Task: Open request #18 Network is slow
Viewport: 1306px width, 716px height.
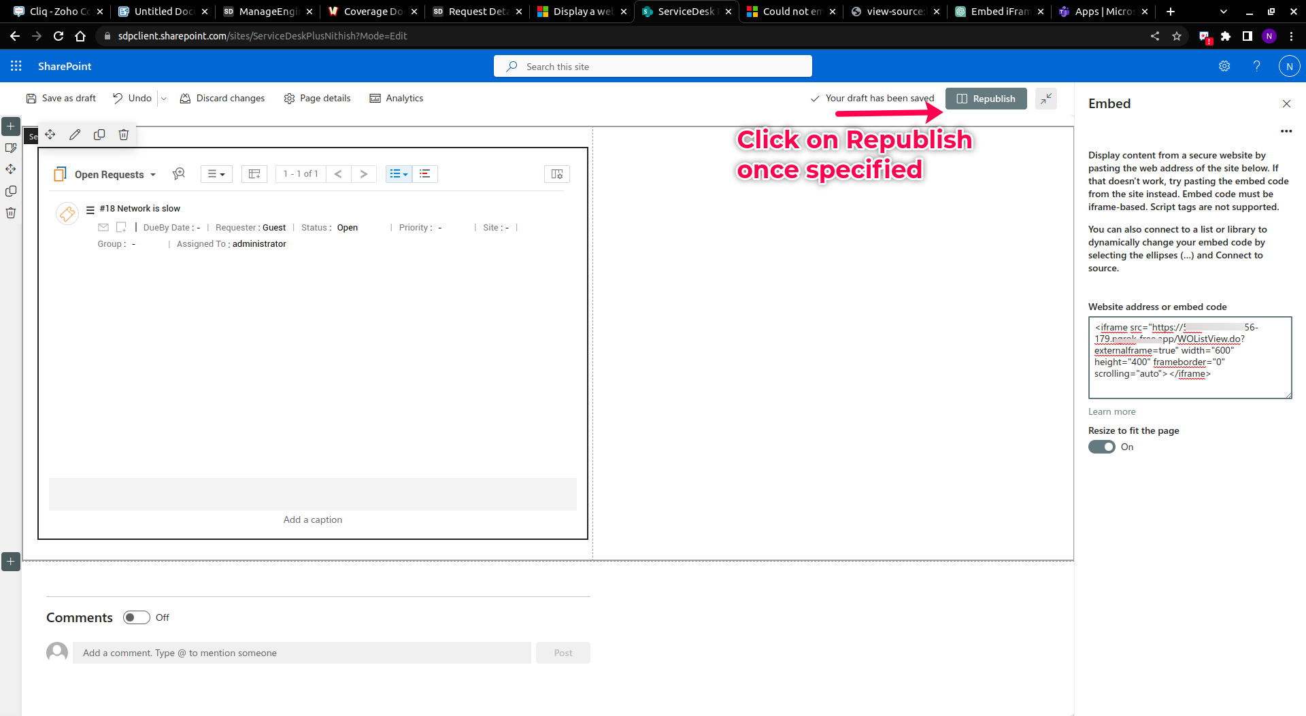Action: point(140,209)
